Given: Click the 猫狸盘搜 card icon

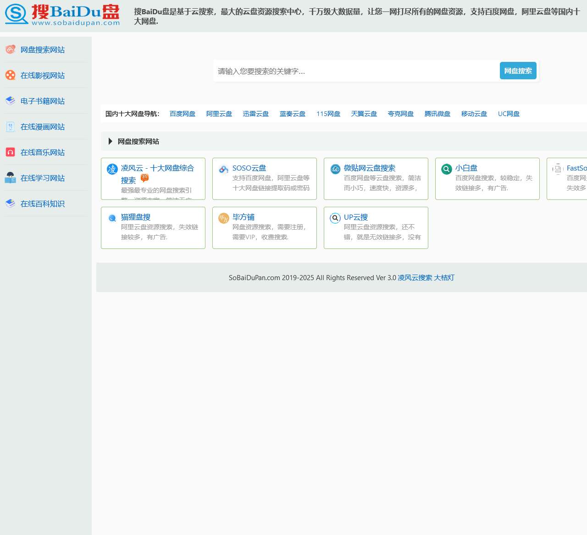Looking at the screenshot, I should [112, 218].
